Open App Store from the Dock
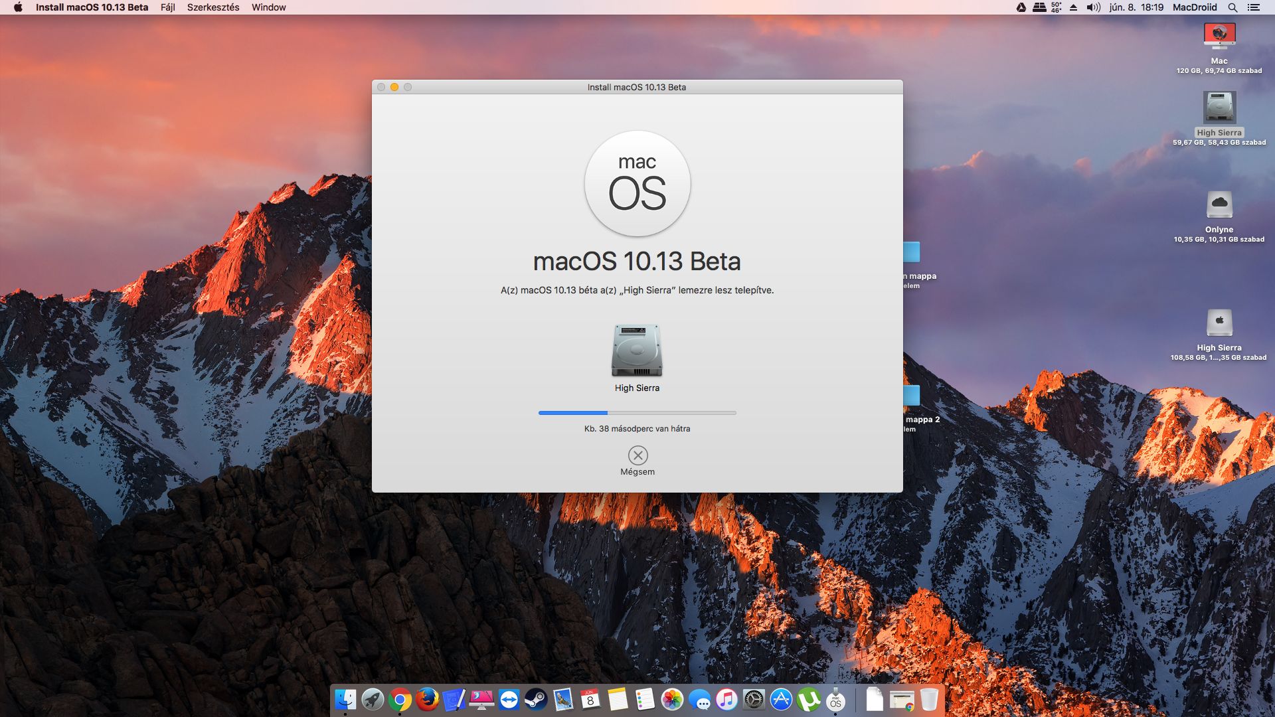The image size is (1275, 717). click(781, 699)
